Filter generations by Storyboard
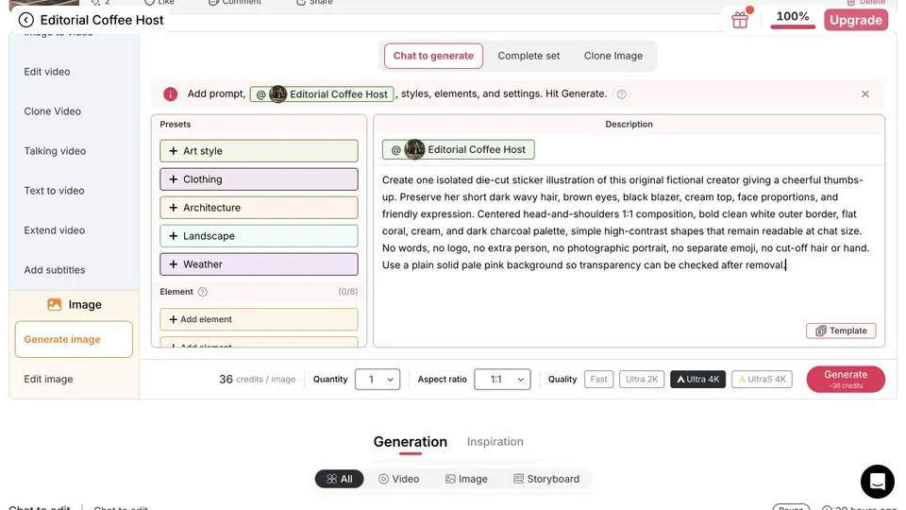The height and width of the screenshot is (510, 906). point(546,479)
